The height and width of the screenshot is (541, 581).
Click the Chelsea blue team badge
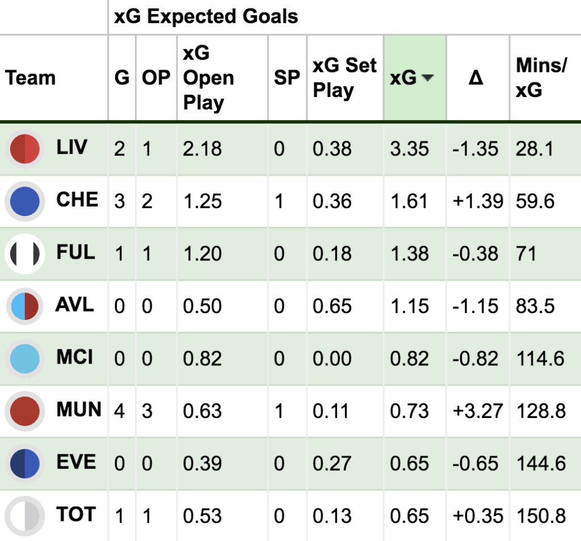(24, 201)
